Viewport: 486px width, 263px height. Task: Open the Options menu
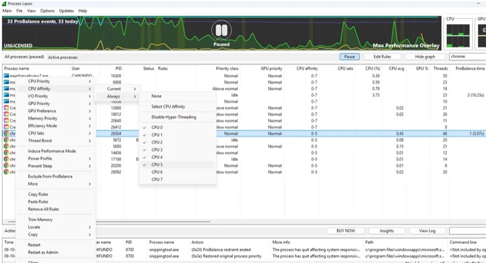click(47, 11)
